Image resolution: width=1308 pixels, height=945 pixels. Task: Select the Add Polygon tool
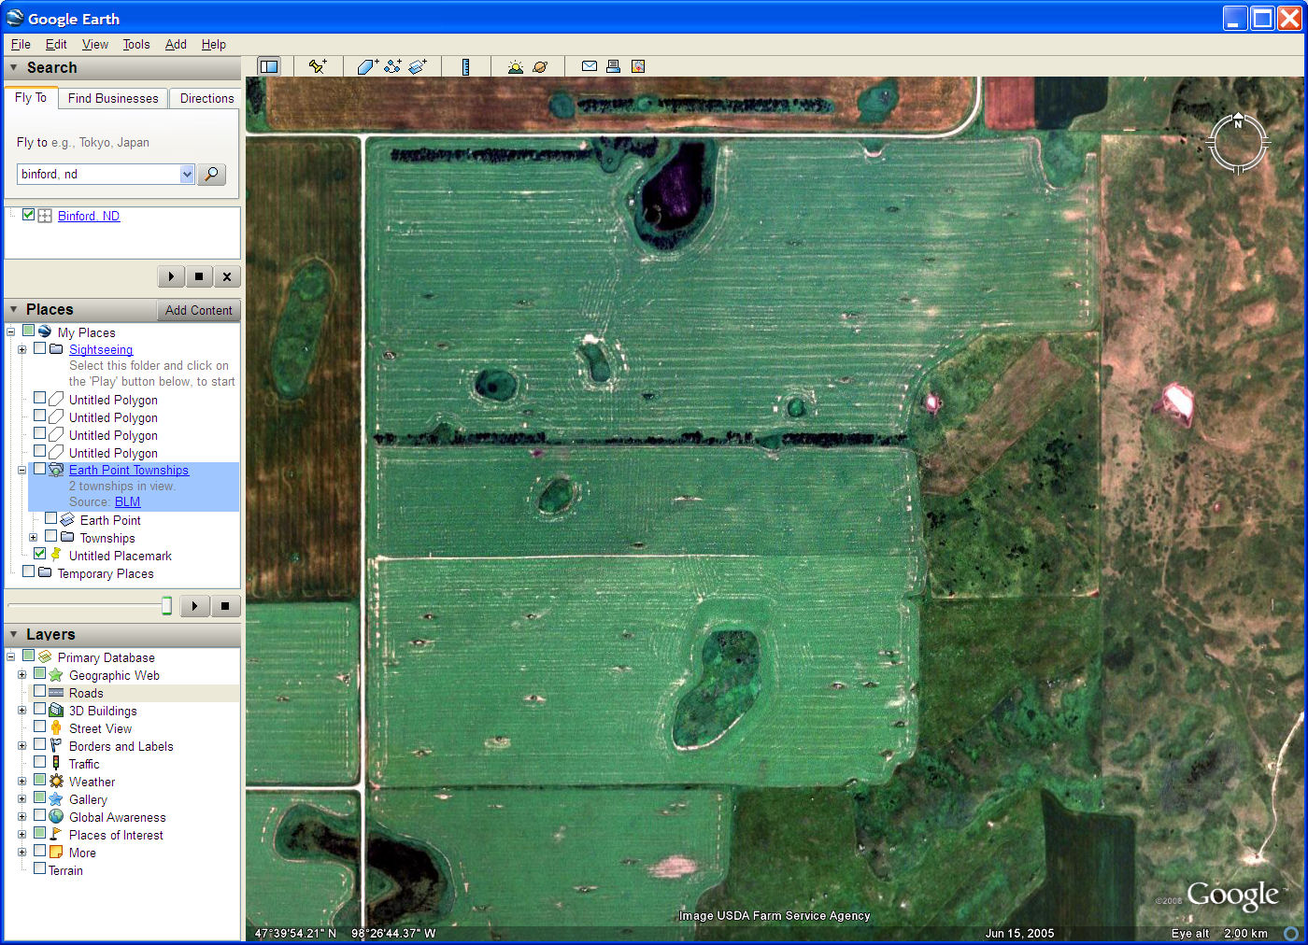(x=367, y=66)
